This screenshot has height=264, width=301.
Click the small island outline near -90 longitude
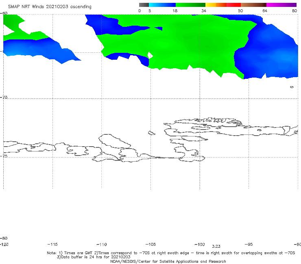(292, 87)
